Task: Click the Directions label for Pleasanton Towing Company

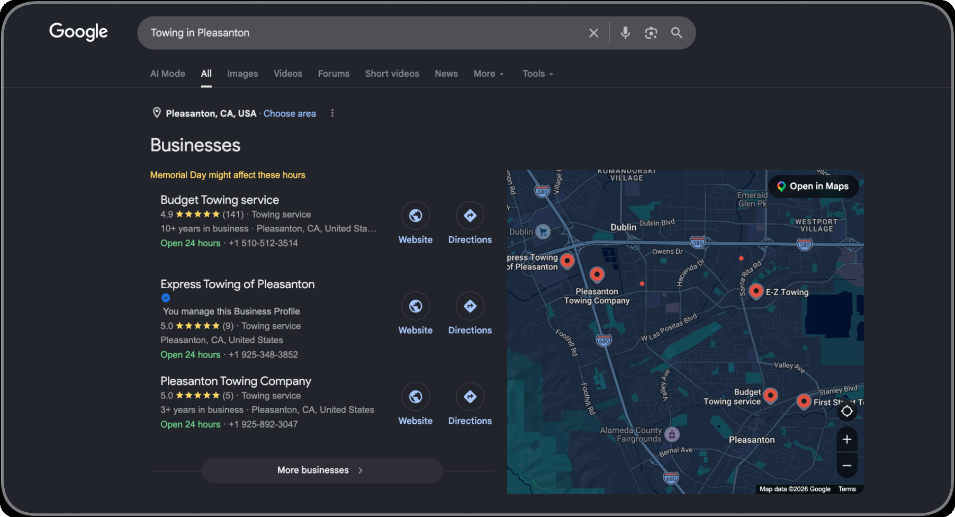Action: click(x=470, y=421)
